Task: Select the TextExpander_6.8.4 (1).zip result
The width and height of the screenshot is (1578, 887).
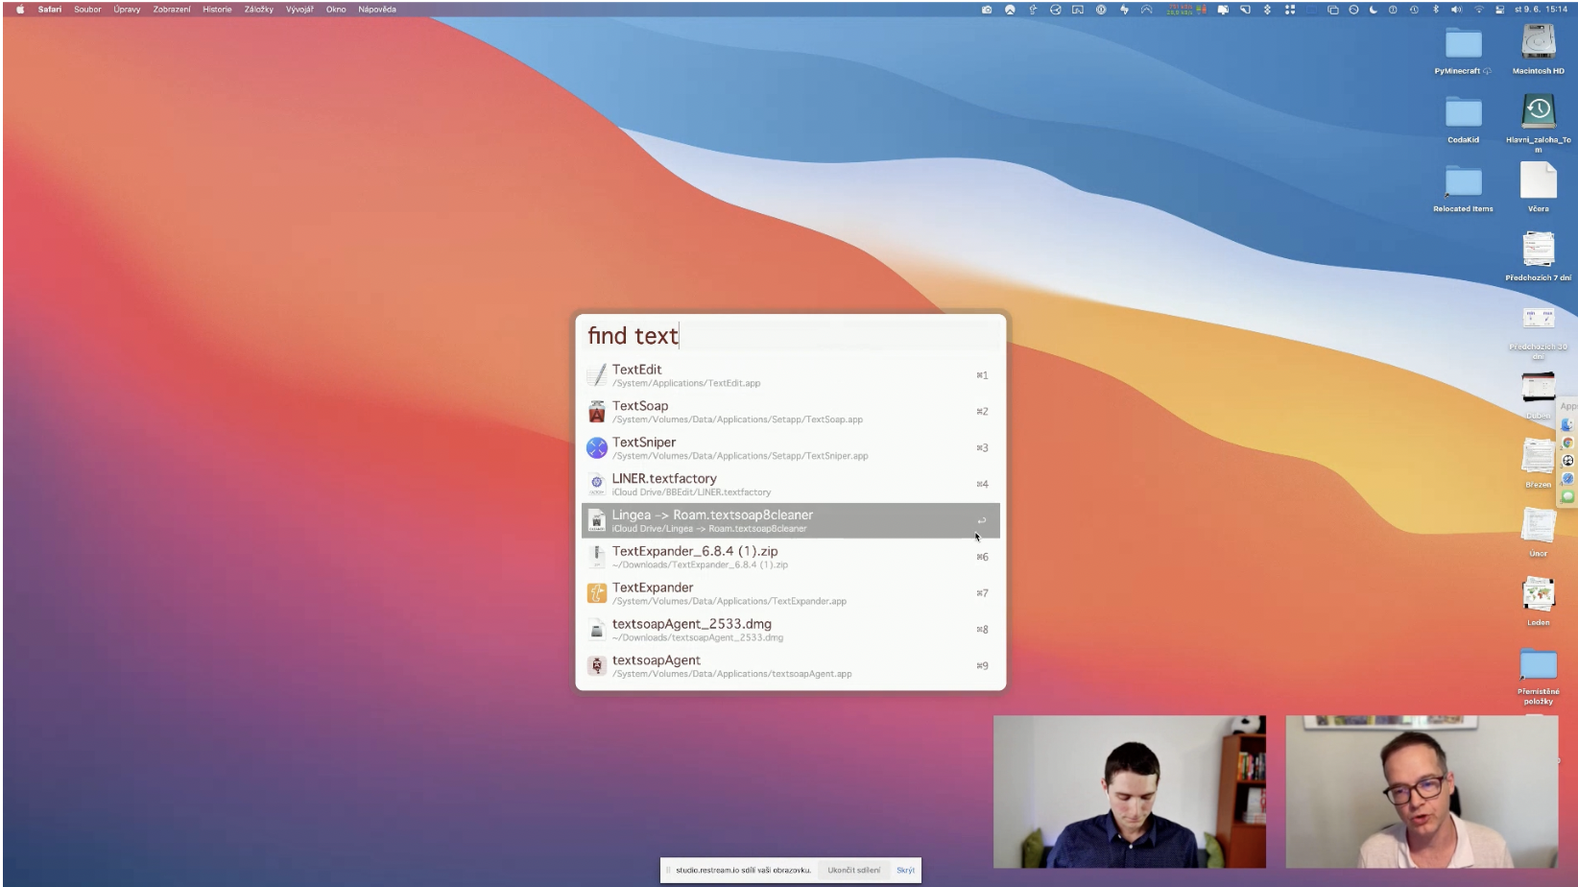Action: (790, 557)
